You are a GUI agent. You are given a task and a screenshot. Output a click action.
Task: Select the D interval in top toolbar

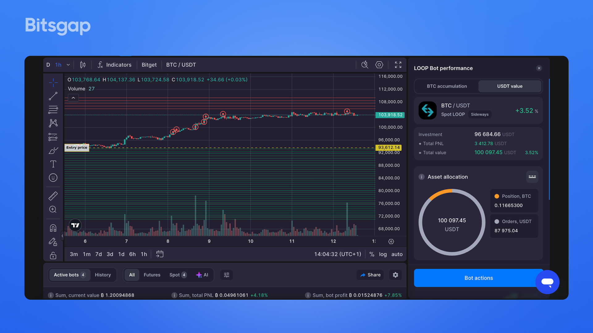click(48, 65)
